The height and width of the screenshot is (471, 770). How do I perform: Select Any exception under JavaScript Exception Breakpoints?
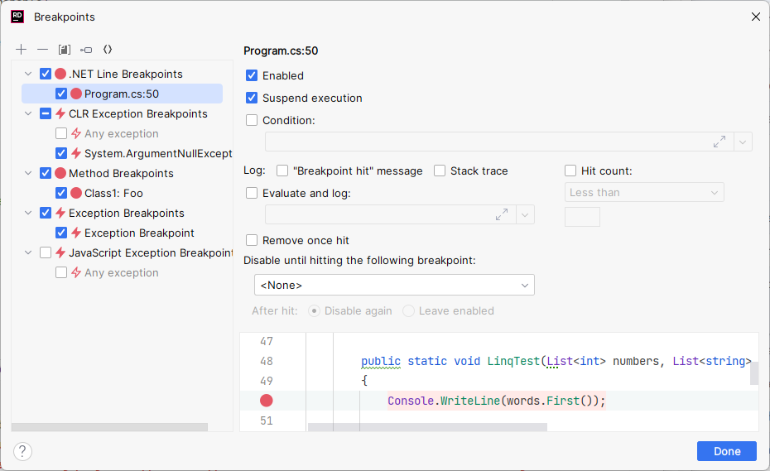121,272
